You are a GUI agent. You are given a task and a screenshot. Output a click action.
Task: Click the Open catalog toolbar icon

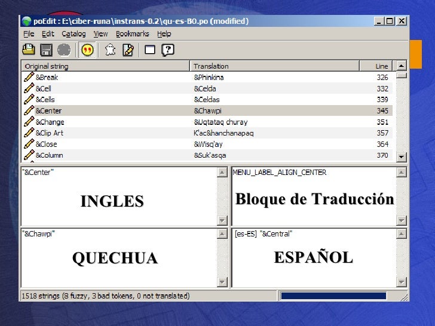[x=29, y=50]
